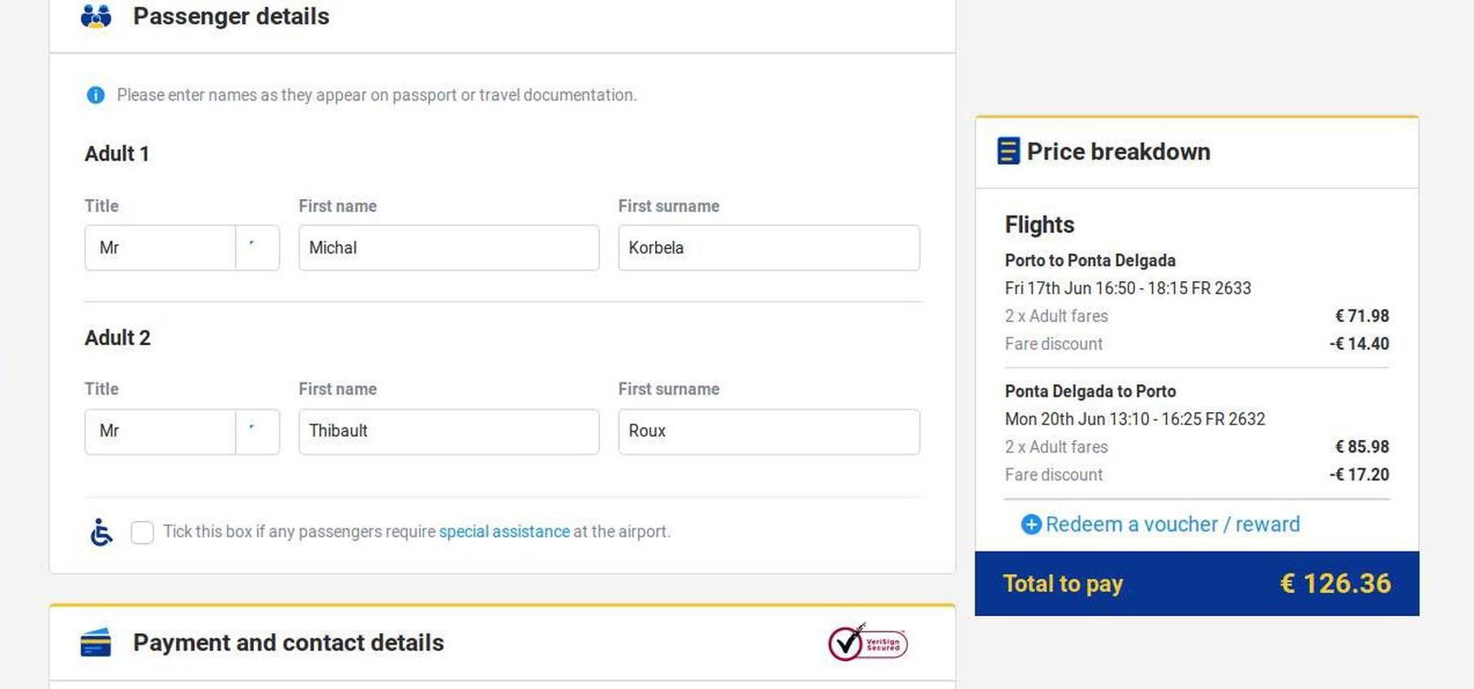Click the credit card icon by Payment details
The image size is (1474, 689).
96,643
